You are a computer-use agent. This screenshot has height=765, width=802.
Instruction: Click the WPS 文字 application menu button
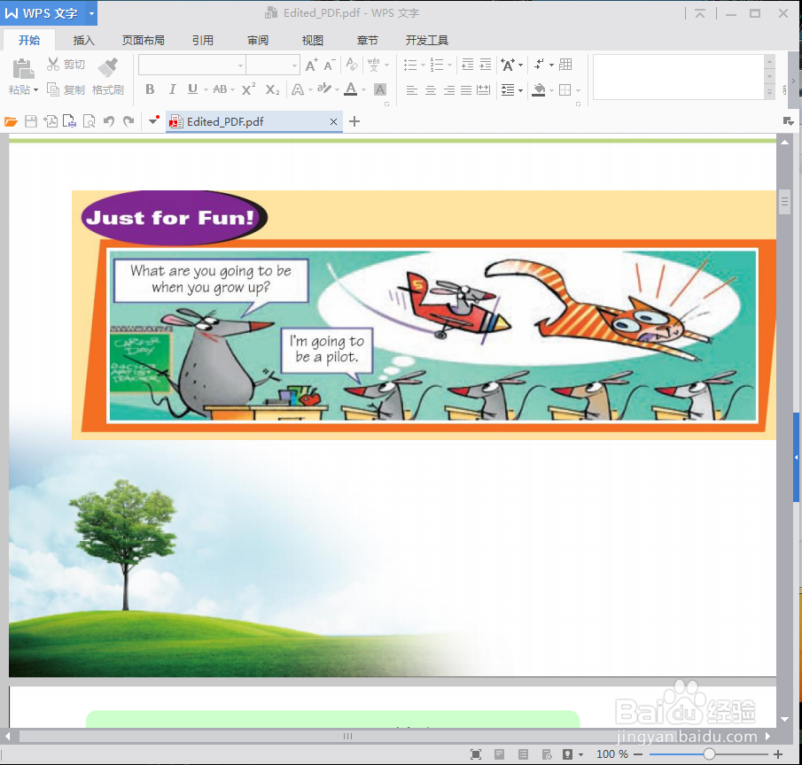click(49, 13)
